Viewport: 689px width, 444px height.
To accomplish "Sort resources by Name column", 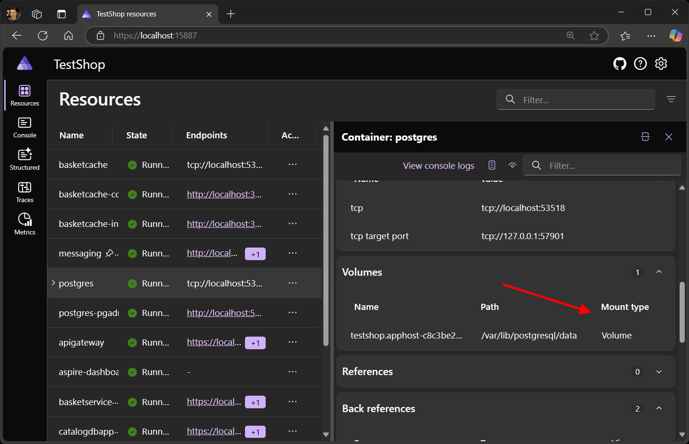I will (x=71, y=135).
